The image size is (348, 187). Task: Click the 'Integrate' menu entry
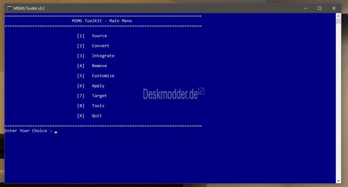(x=103, y=56)
